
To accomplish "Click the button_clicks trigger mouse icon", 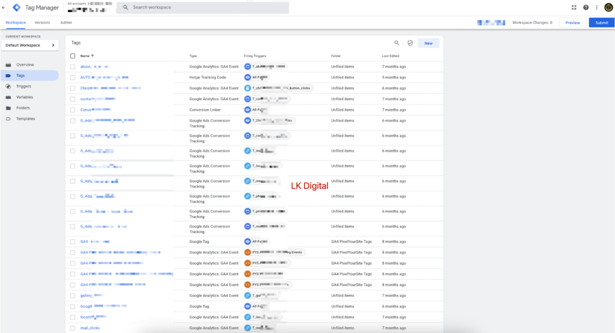I will 248,88.
